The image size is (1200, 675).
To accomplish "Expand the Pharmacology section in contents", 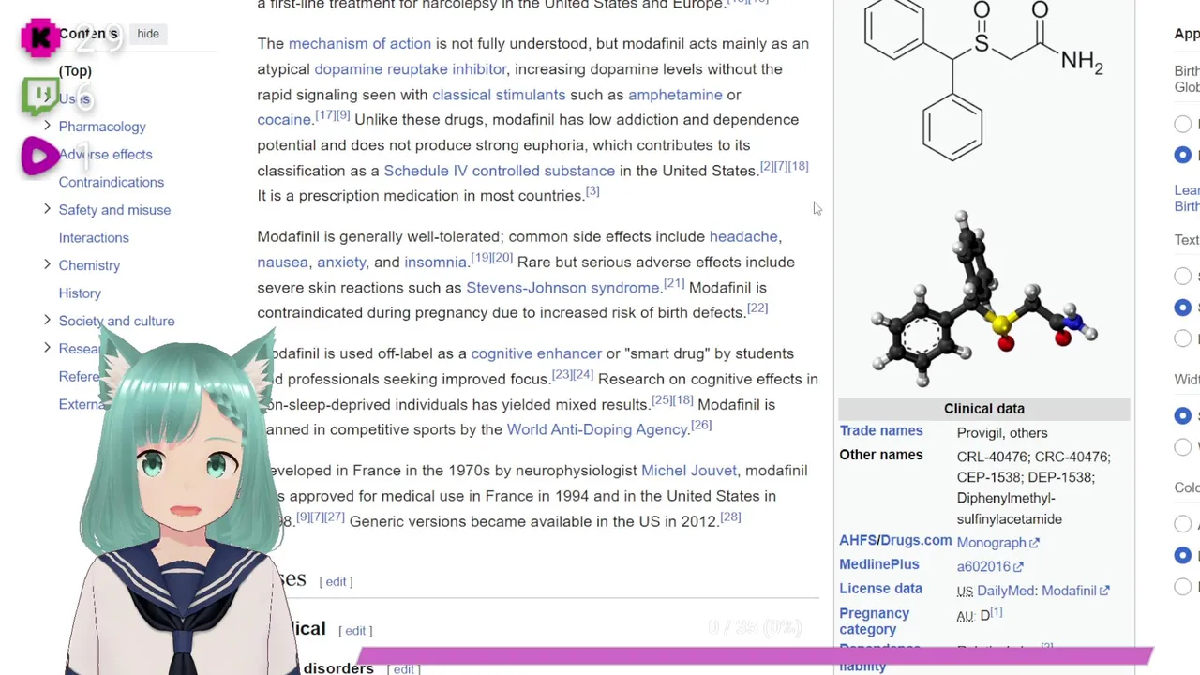I will pyautogui.click(x=47, y=126).
